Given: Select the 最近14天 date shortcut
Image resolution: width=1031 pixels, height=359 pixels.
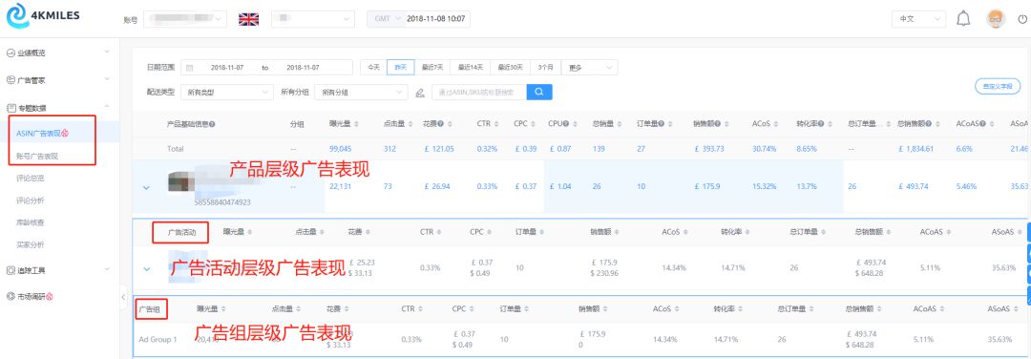Looking at the screenshot, I should [x=471, y=68].
